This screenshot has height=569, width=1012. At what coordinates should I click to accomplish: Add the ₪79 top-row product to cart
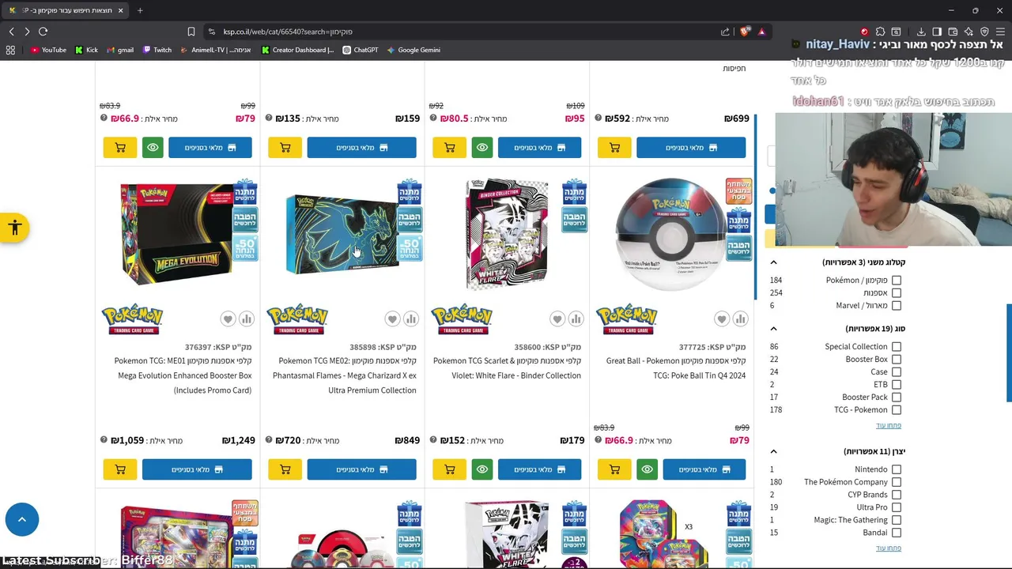(x=120, y=148)
